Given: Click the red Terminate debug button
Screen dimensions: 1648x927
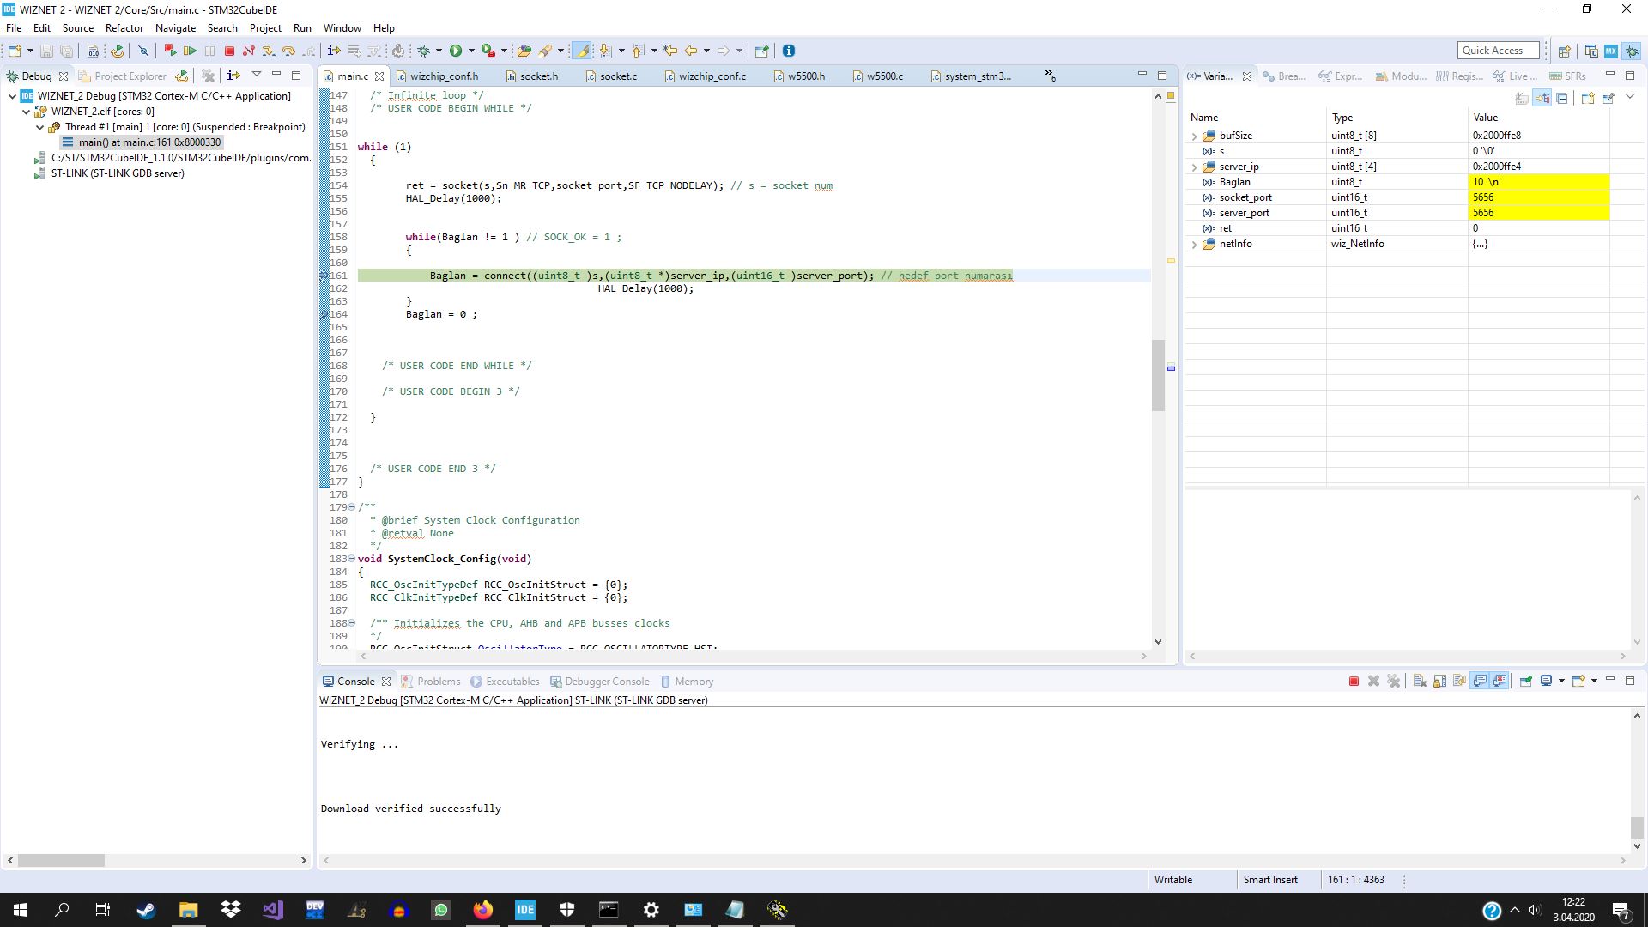Looking at the screenshot, I should [229, 51].
